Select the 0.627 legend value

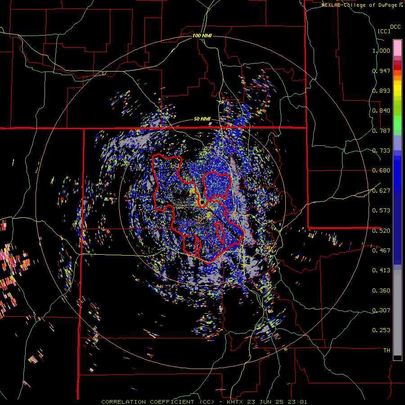tap(381, 191)
